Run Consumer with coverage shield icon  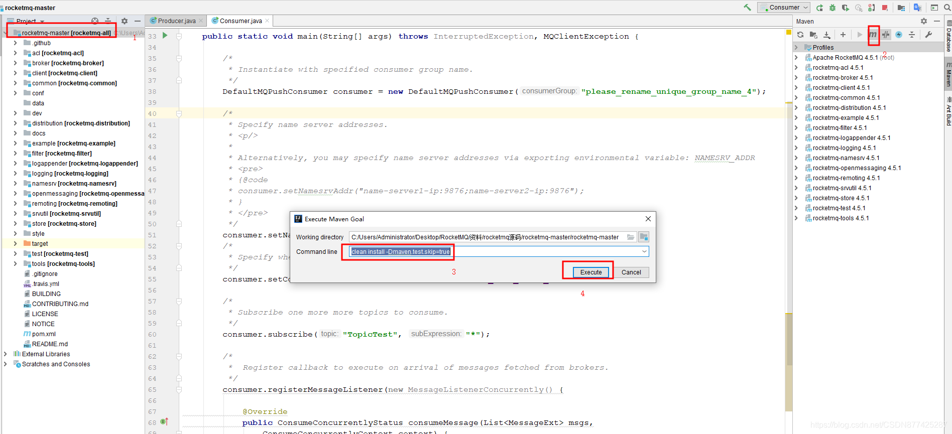pos(846,8)
